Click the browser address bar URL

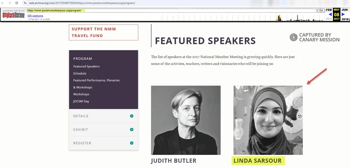pyautogui.click(x=82, y=3)
